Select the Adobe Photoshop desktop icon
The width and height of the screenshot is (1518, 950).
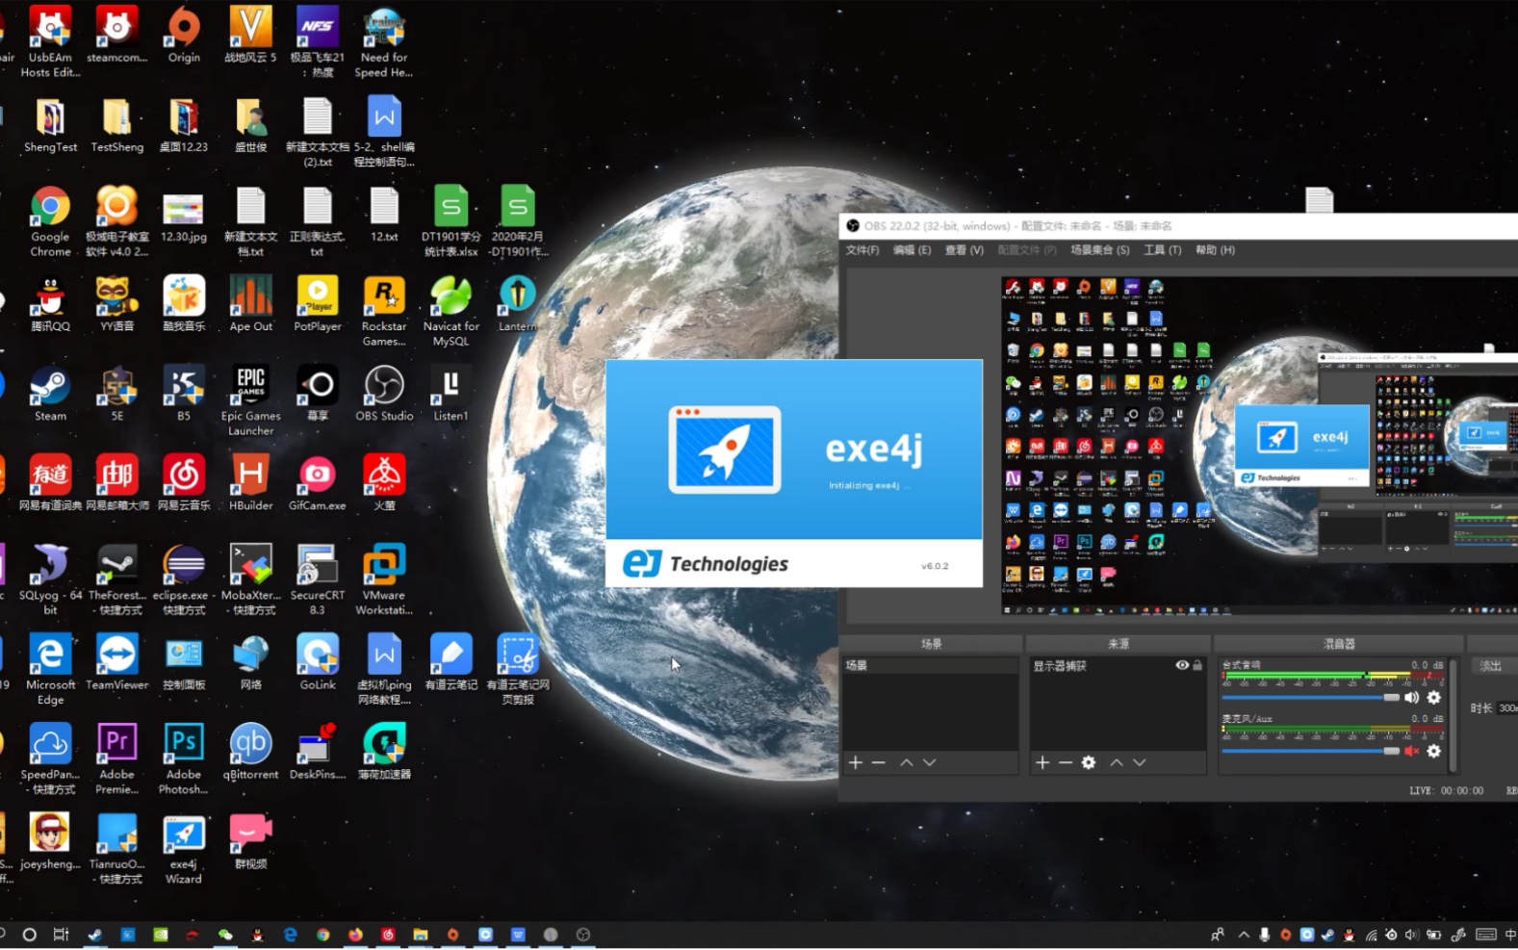point(184,758)
